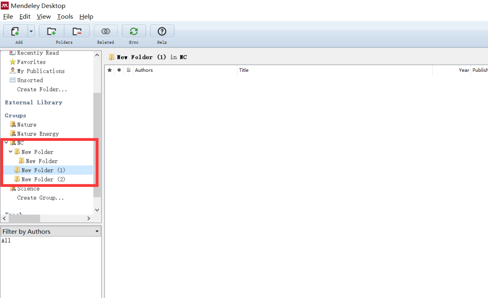Select the top-level New Folder under NC
The width and height of the screenshot is (488, 298).
(x=38, y=152)
